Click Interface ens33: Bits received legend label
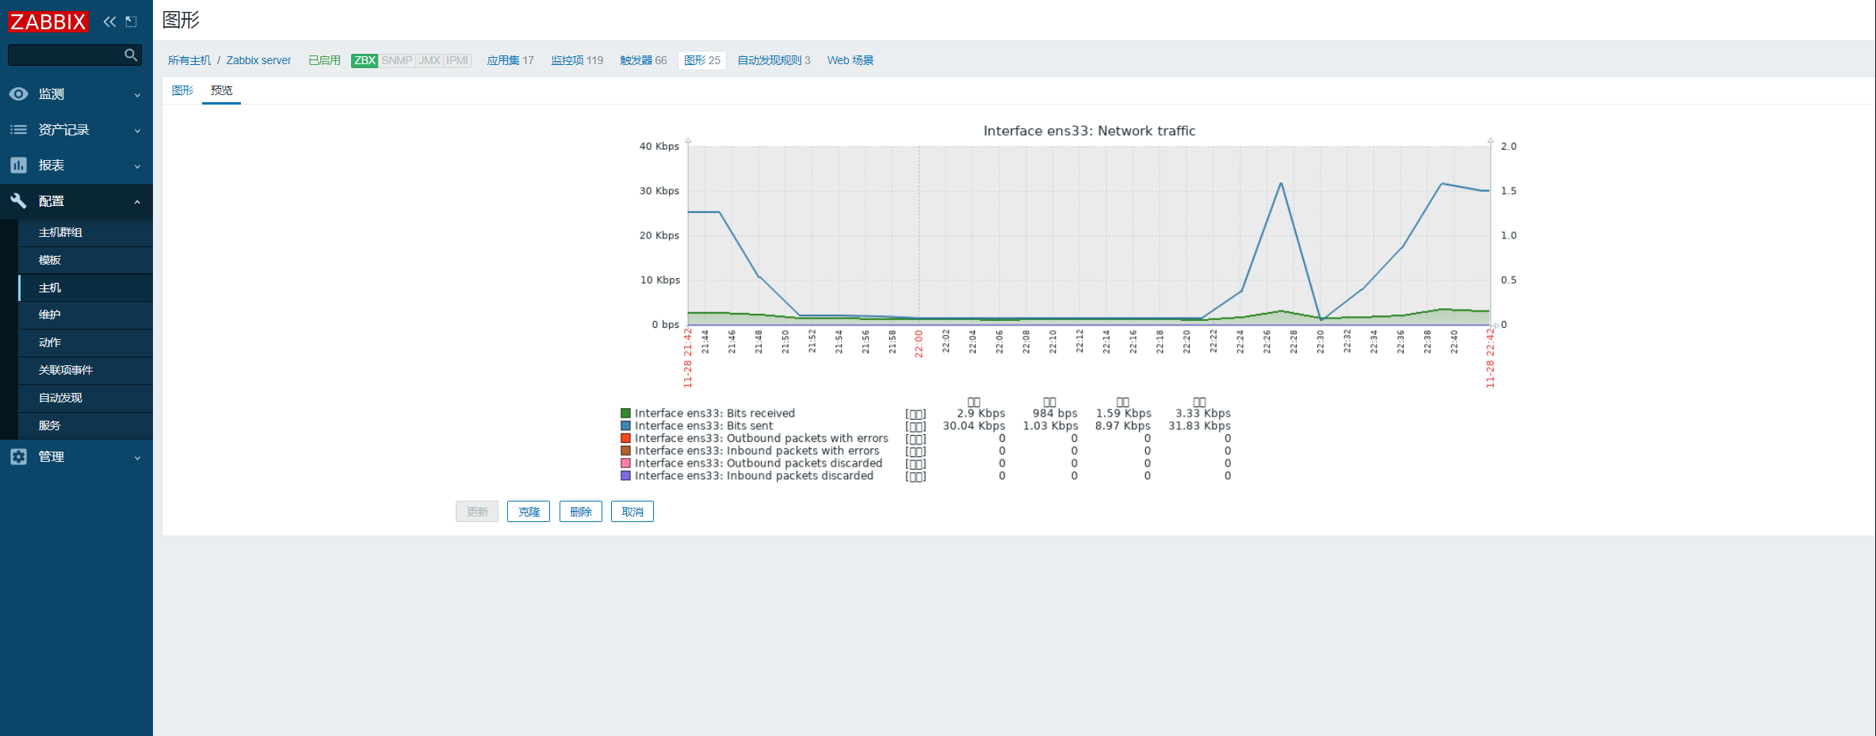 (x=715, y=413)
